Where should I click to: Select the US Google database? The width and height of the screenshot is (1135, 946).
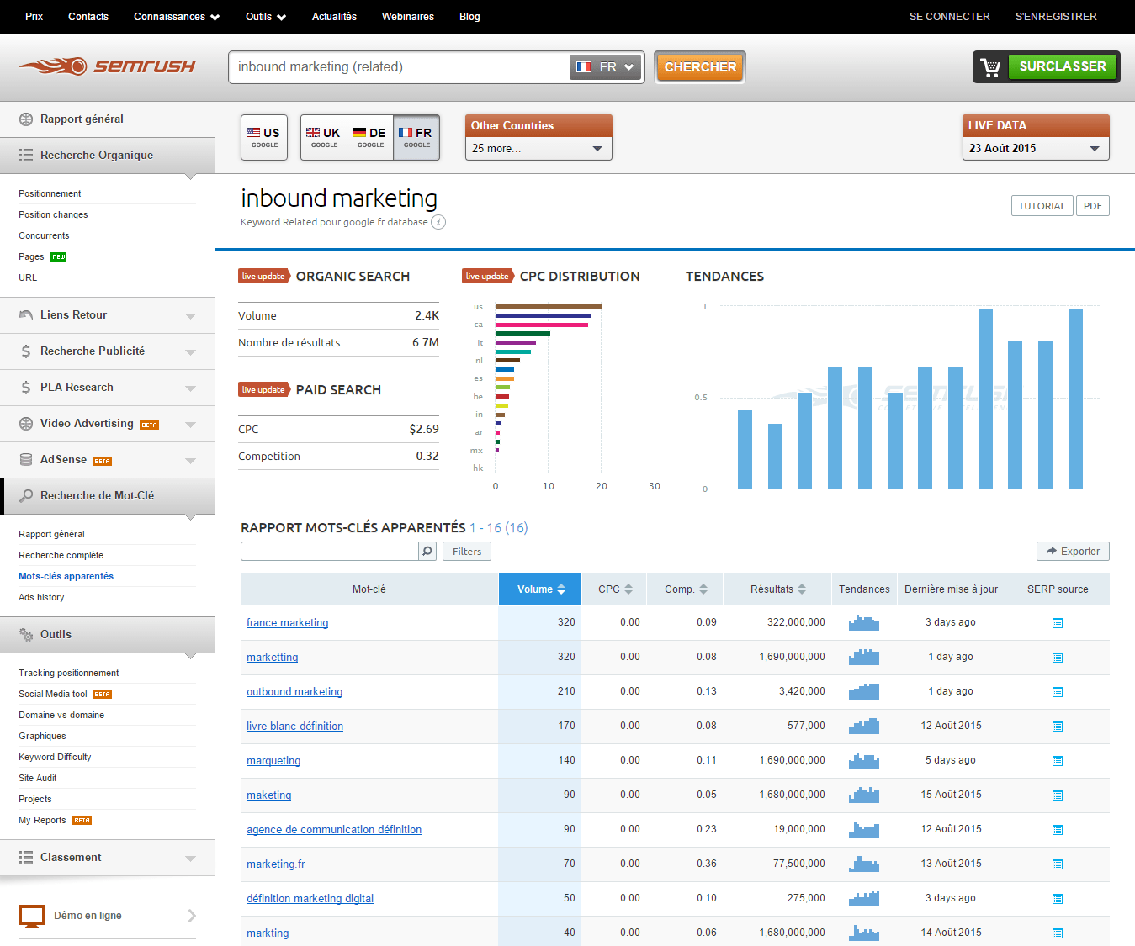[x=264, y=137]
